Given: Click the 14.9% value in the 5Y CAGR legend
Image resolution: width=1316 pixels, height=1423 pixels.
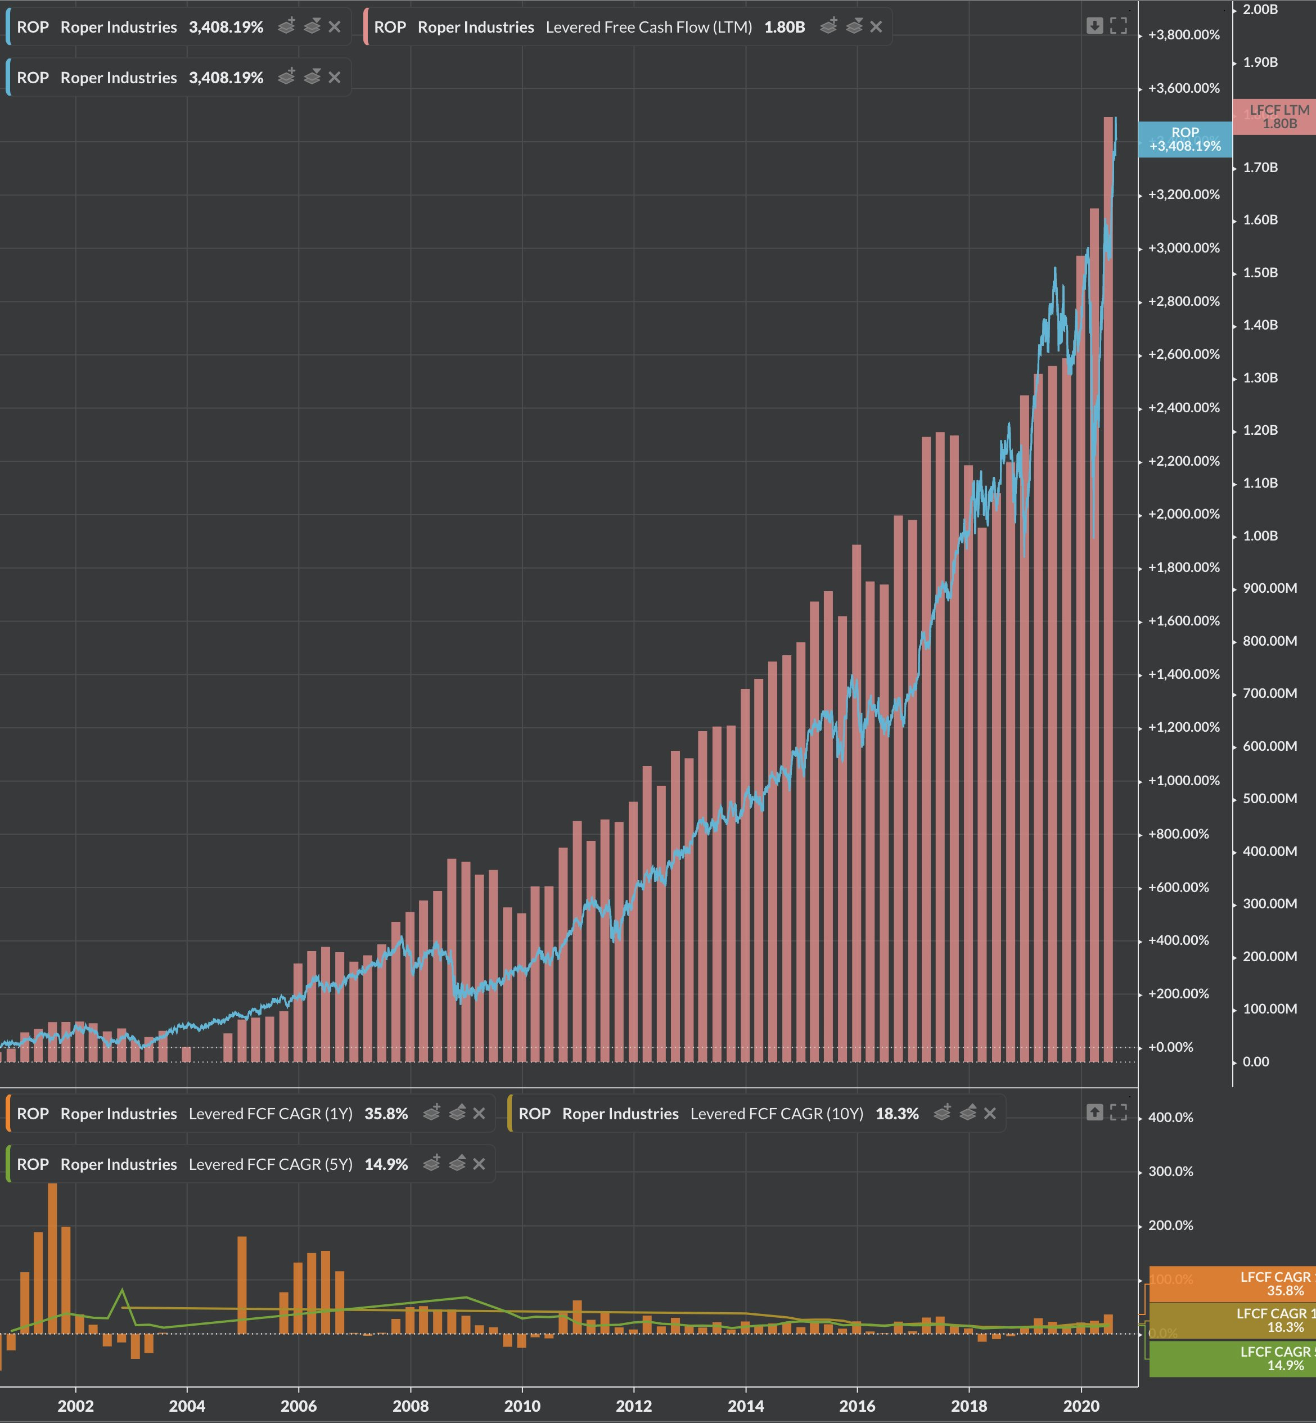Looking at the screenshot, I should (386, 1164).
